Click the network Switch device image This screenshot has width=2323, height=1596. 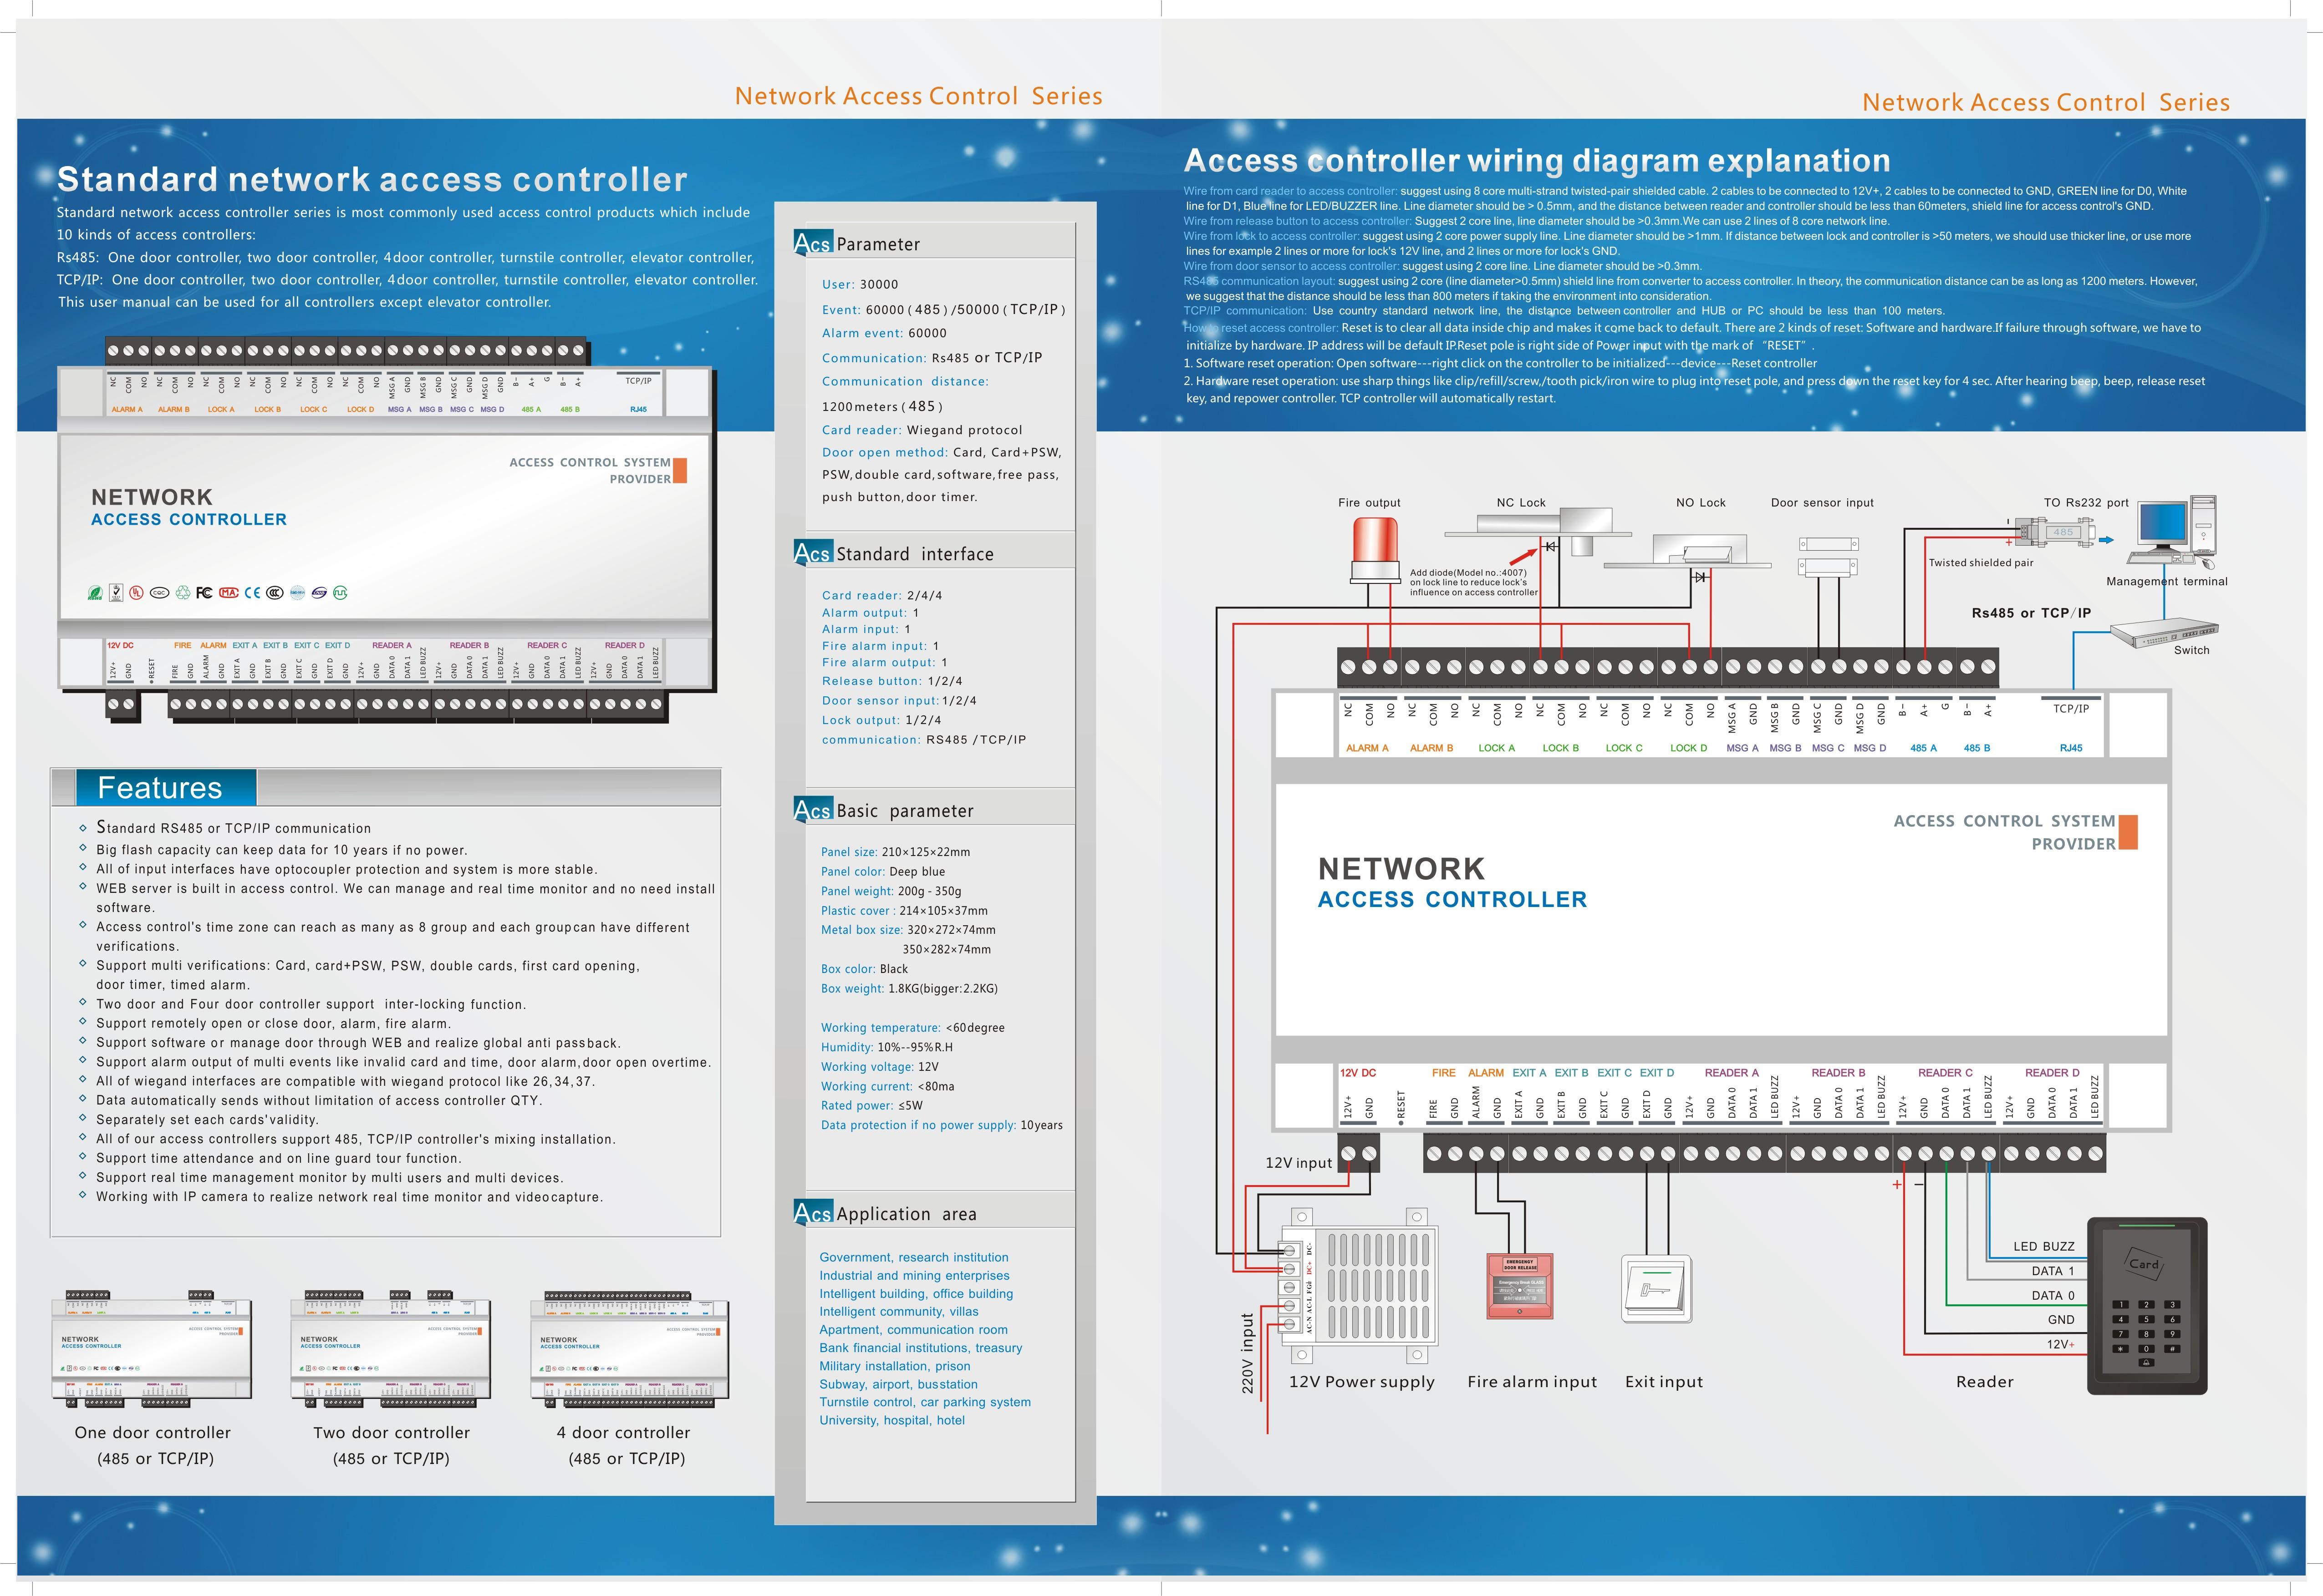(2164, 633)
